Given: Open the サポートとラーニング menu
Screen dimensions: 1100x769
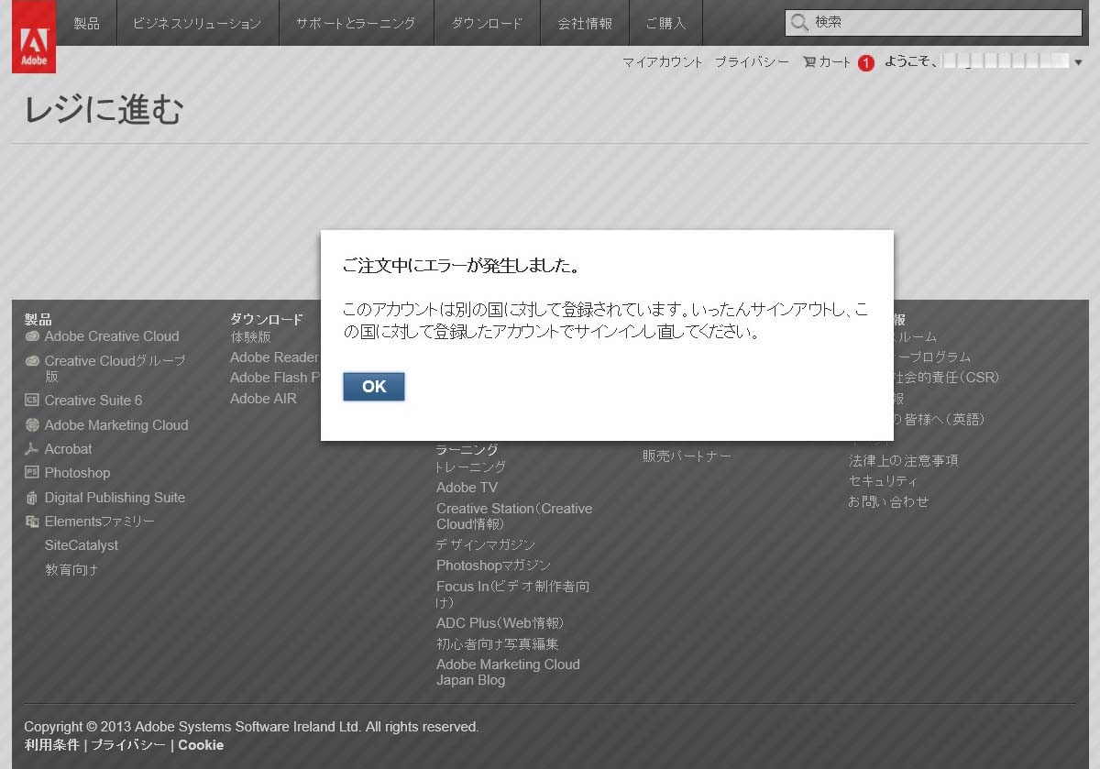Looking at the screenshot, I should [x=356, y=23].
